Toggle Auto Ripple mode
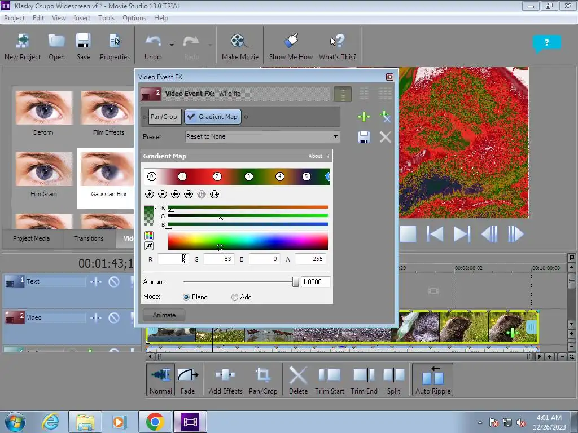The width and height of the screenshot is (578, 433). pos(433,379)
